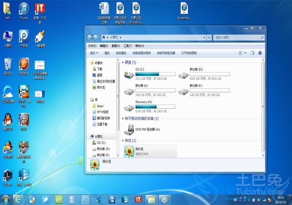
Task: Collapse the 硬盘 (5) group
Action: [122, 62]
